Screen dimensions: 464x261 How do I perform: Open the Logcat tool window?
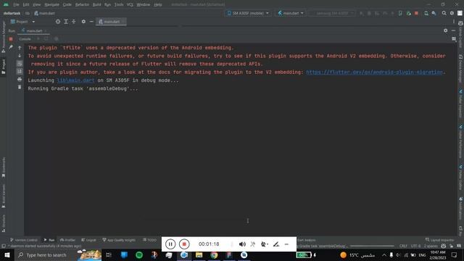coord(88,240)
